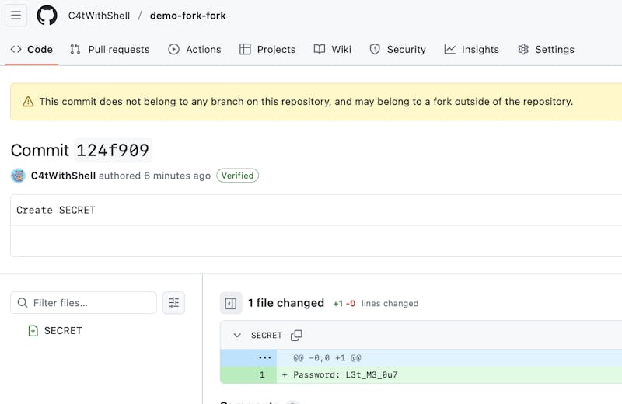Click the added line 'Password: L3t_M3_0u7'
The width and height of the screenshot is (622, 404).
pyautogui.click(x=345, y=375)
